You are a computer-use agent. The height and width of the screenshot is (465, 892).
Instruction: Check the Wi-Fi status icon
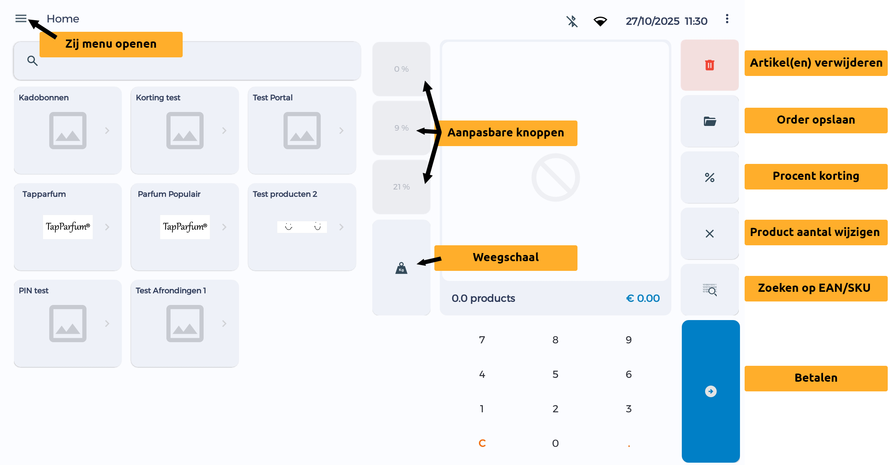pos(600,21)
